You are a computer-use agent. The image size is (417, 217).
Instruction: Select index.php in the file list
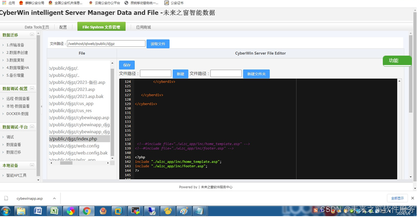tap(79, 139)
